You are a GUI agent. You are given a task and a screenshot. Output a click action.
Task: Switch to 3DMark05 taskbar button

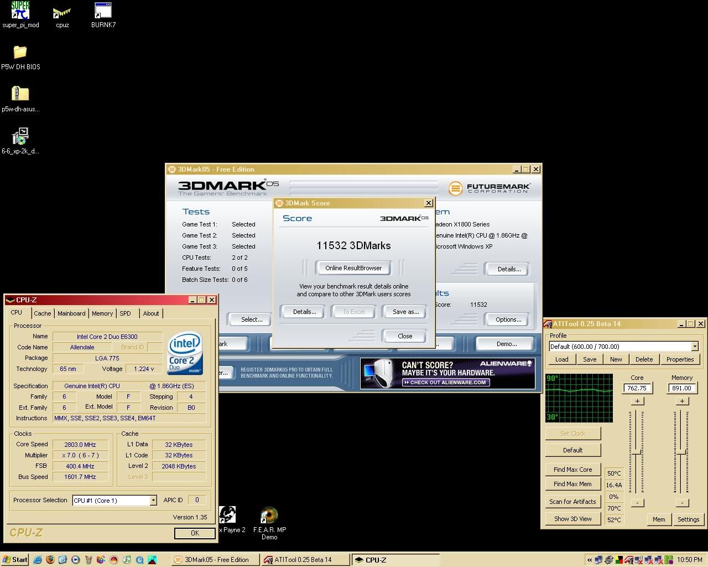[x=214, y=560]
